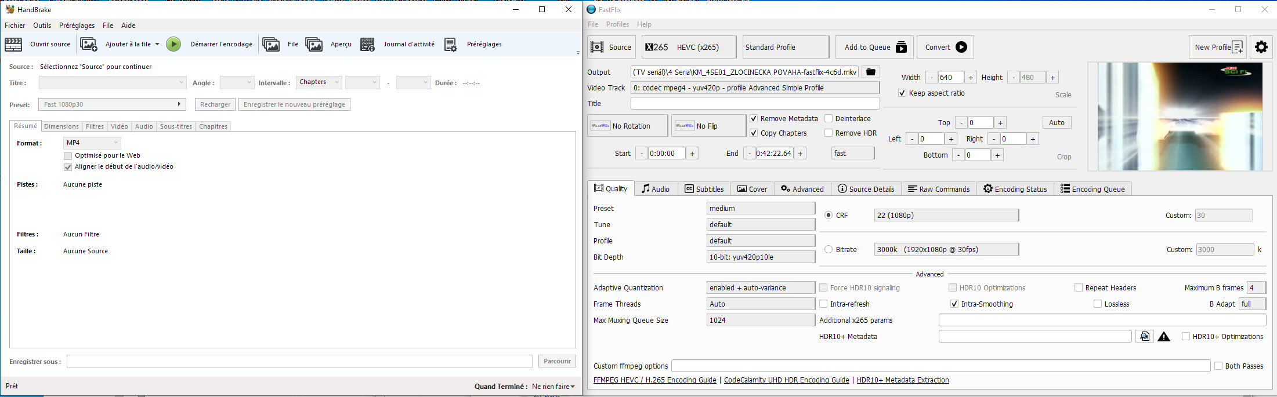Open FastFlix settings gear icon
This screenshot has height=397, width=1277.
click(1261, 47)
